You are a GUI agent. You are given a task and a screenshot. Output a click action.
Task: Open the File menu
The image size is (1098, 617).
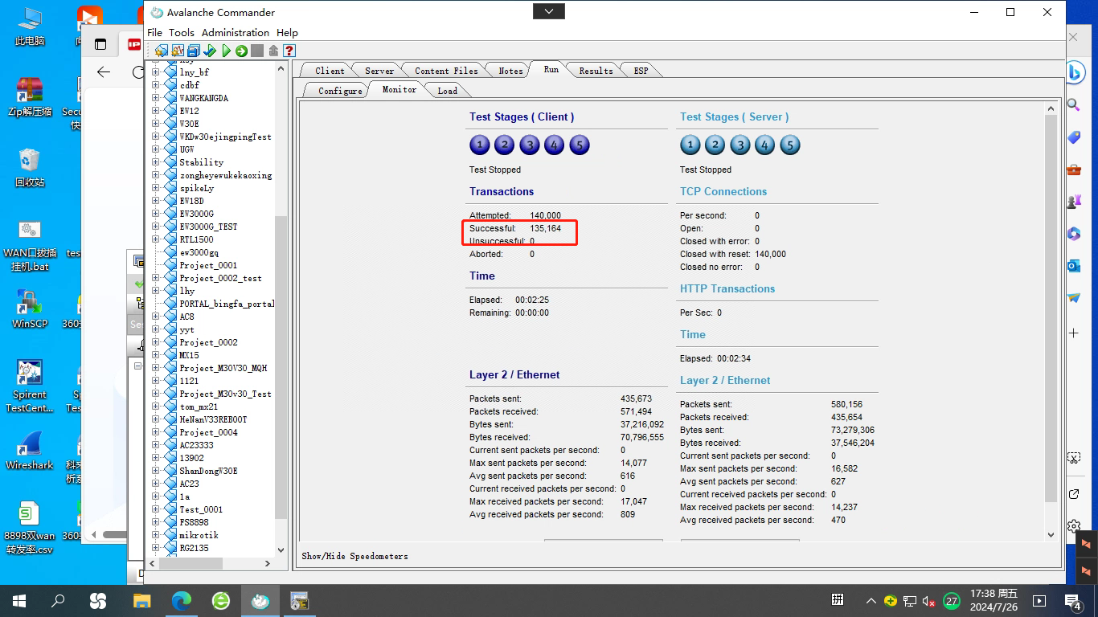(x=154, y=33)
